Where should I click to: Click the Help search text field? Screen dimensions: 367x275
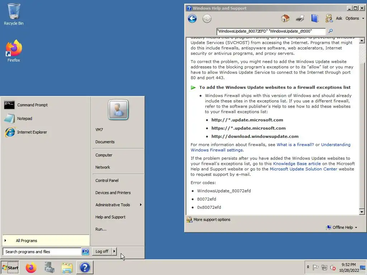click(x=271, y=31)
